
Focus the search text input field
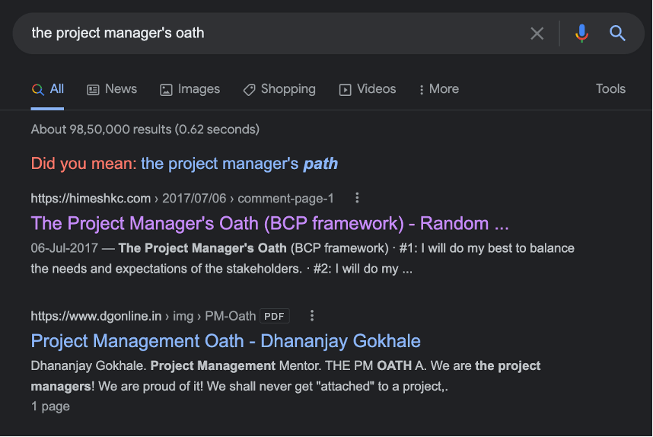click(x=274, y=33)
